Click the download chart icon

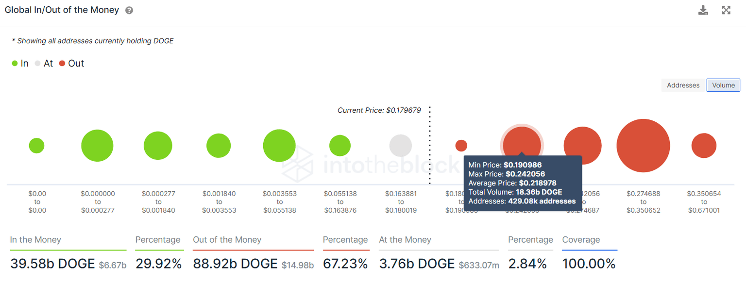(x=703, y=10)
